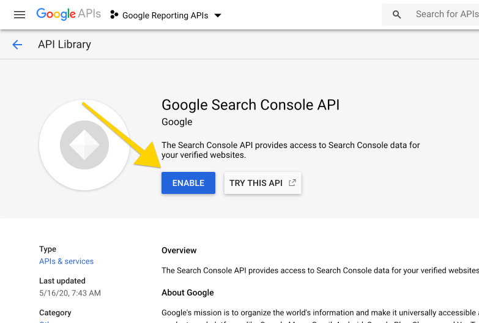Click the Google publisher name under title

177,122
